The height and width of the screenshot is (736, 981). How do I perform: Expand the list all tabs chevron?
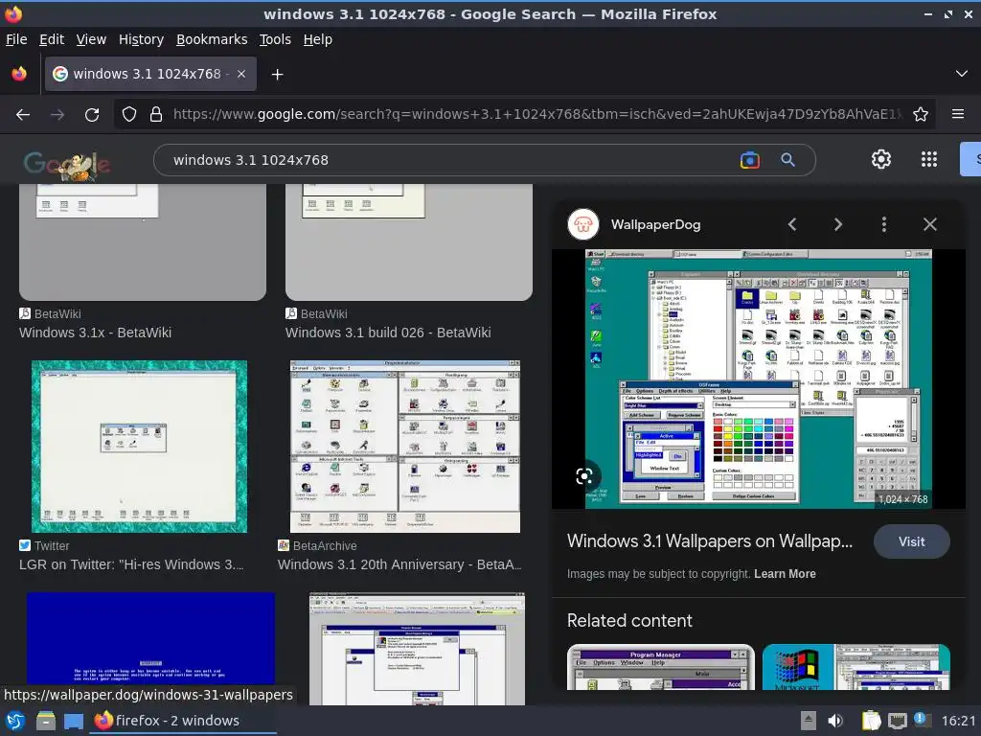tap(962, 74)
